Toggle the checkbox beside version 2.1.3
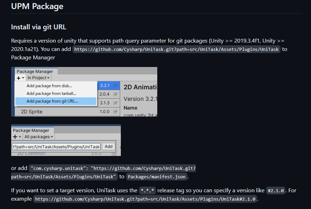 click(x=116, y=103)
